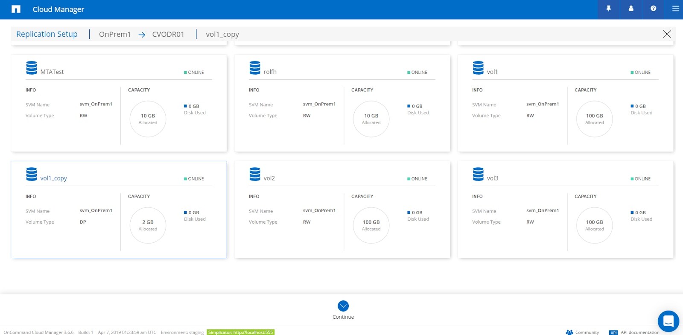Click vol3 100 GB Allocated capacity circle

coord(595,225)
